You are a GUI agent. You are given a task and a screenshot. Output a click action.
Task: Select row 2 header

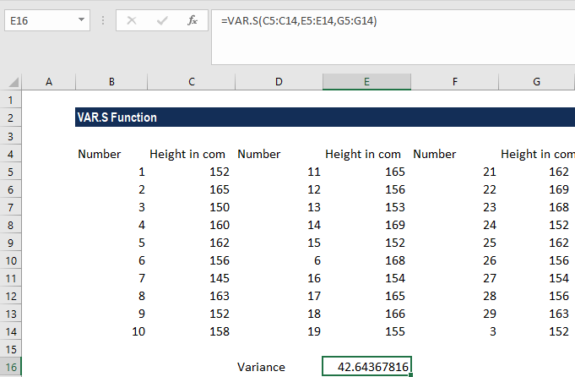11,117
